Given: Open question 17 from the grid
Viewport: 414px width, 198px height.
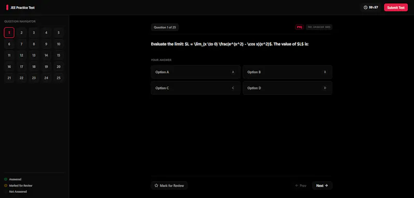Looking at the screenshot, I should 21,67.
